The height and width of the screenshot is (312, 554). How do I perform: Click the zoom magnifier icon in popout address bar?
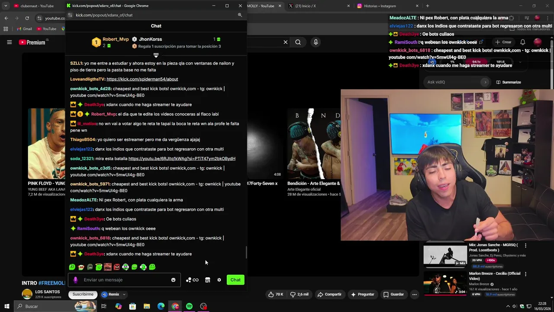coord(240,15)
